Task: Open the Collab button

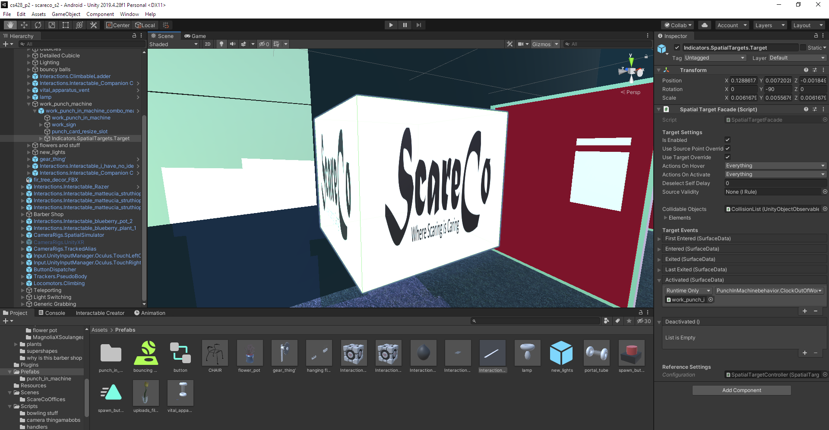Action: click(x=678, y=25)
